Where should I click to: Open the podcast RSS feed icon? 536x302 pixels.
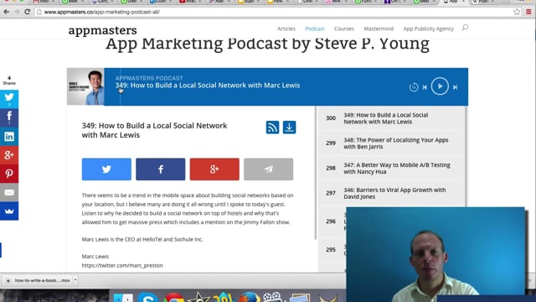tap(272, 128)
